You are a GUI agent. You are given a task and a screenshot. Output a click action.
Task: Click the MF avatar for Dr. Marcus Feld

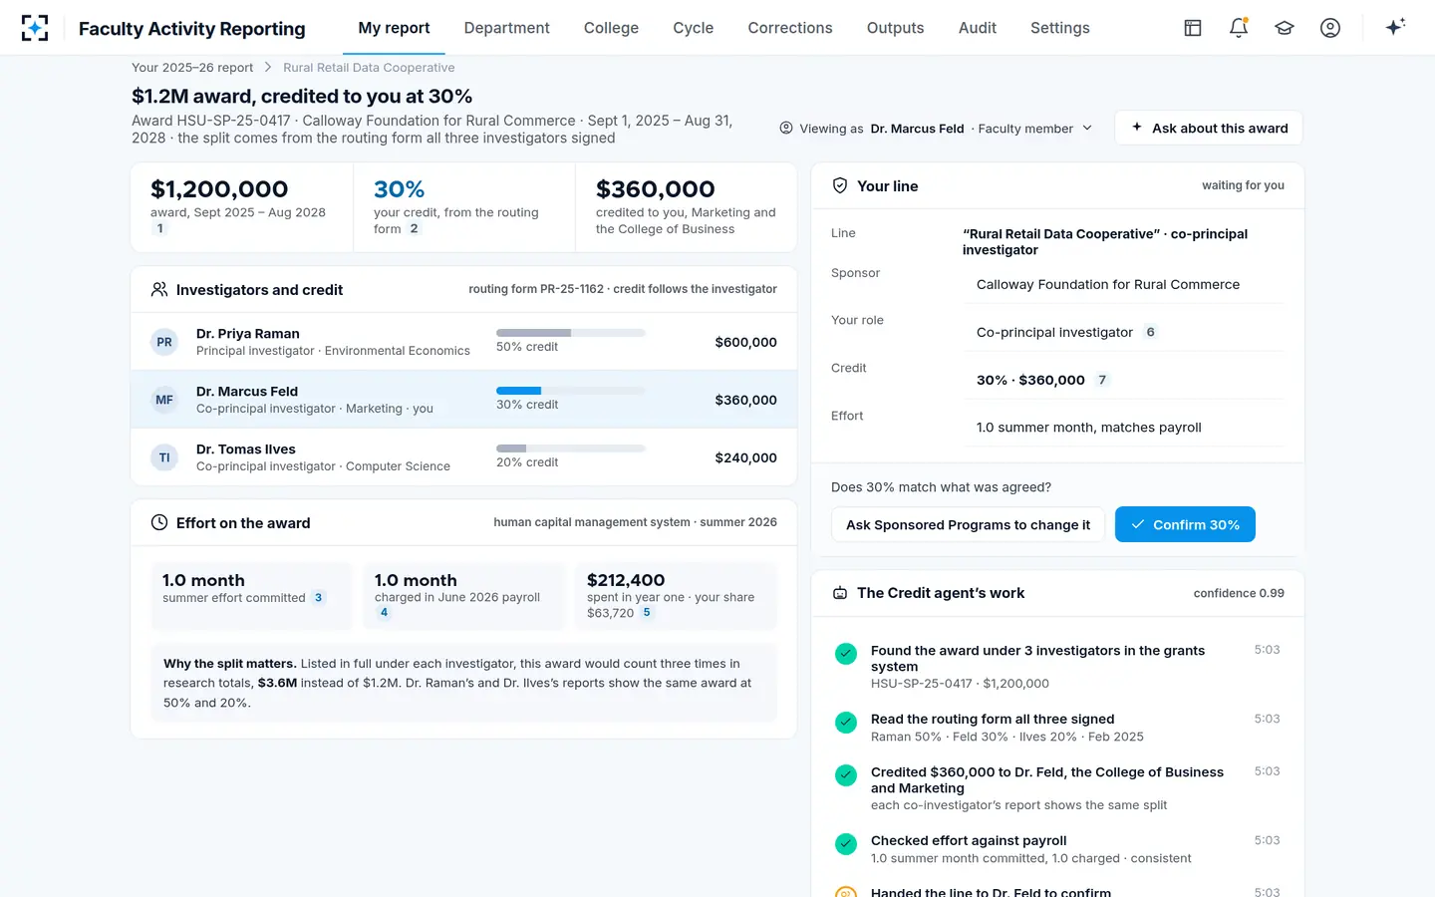164,400
